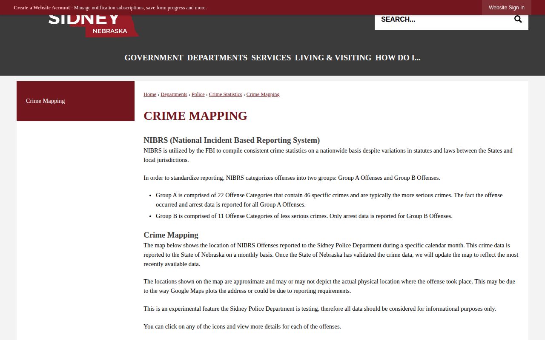Click the CRIME MAPPING page heading
Image resolution: width=545 pixels, height=340 pixels.
pos(195,116)
